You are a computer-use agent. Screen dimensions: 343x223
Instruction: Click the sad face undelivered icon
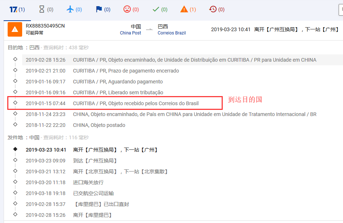[x=127, y=9]
